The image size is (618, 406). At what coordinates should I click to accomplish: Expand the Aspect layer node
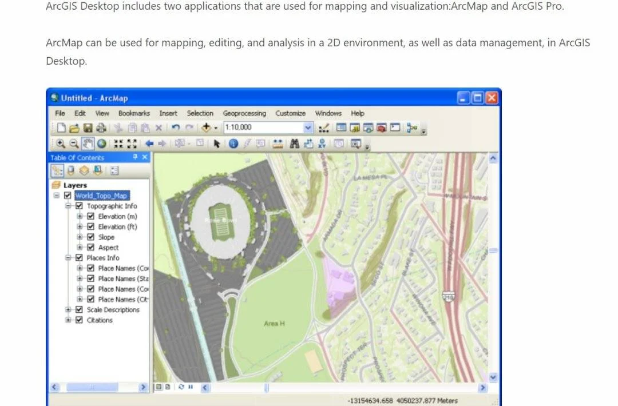tap(80, 247)
